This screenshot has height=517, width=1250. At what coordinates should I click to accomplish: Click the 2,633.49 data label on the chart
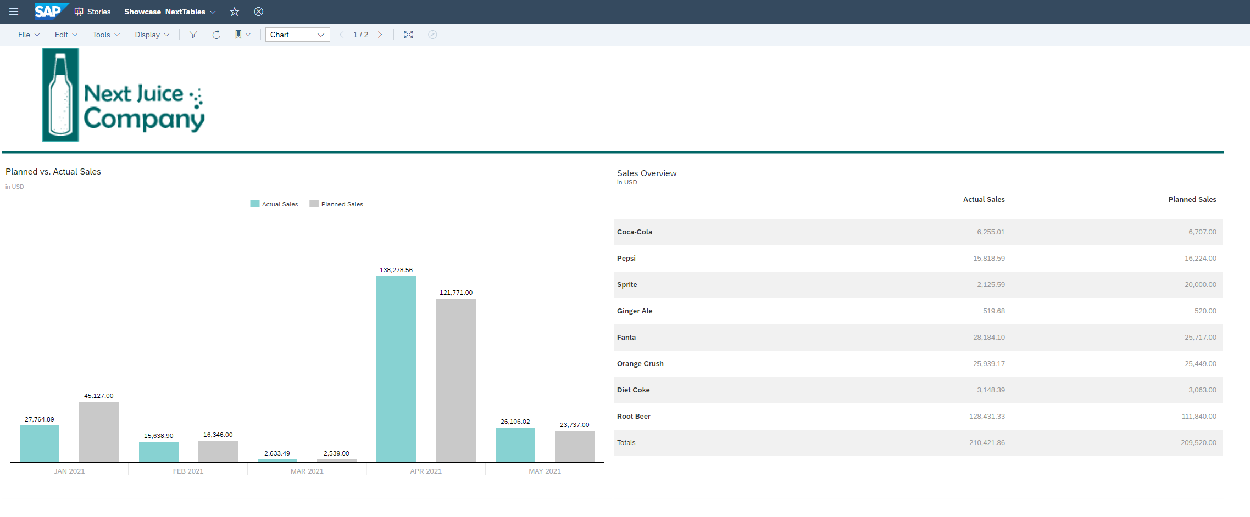click(277, 453)
